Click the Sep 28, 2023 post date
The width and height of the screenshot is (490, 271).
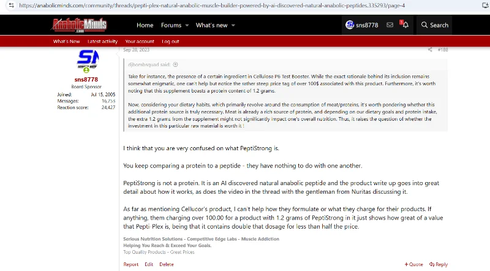[136, 50]
